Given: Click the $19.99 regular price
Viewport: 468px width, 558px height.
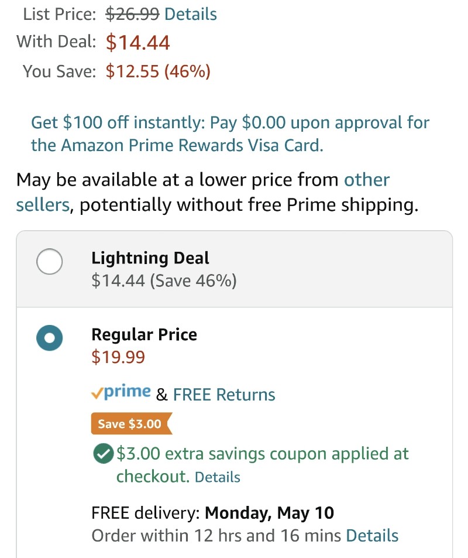Looking at the screenshot, I should point(118,357).
